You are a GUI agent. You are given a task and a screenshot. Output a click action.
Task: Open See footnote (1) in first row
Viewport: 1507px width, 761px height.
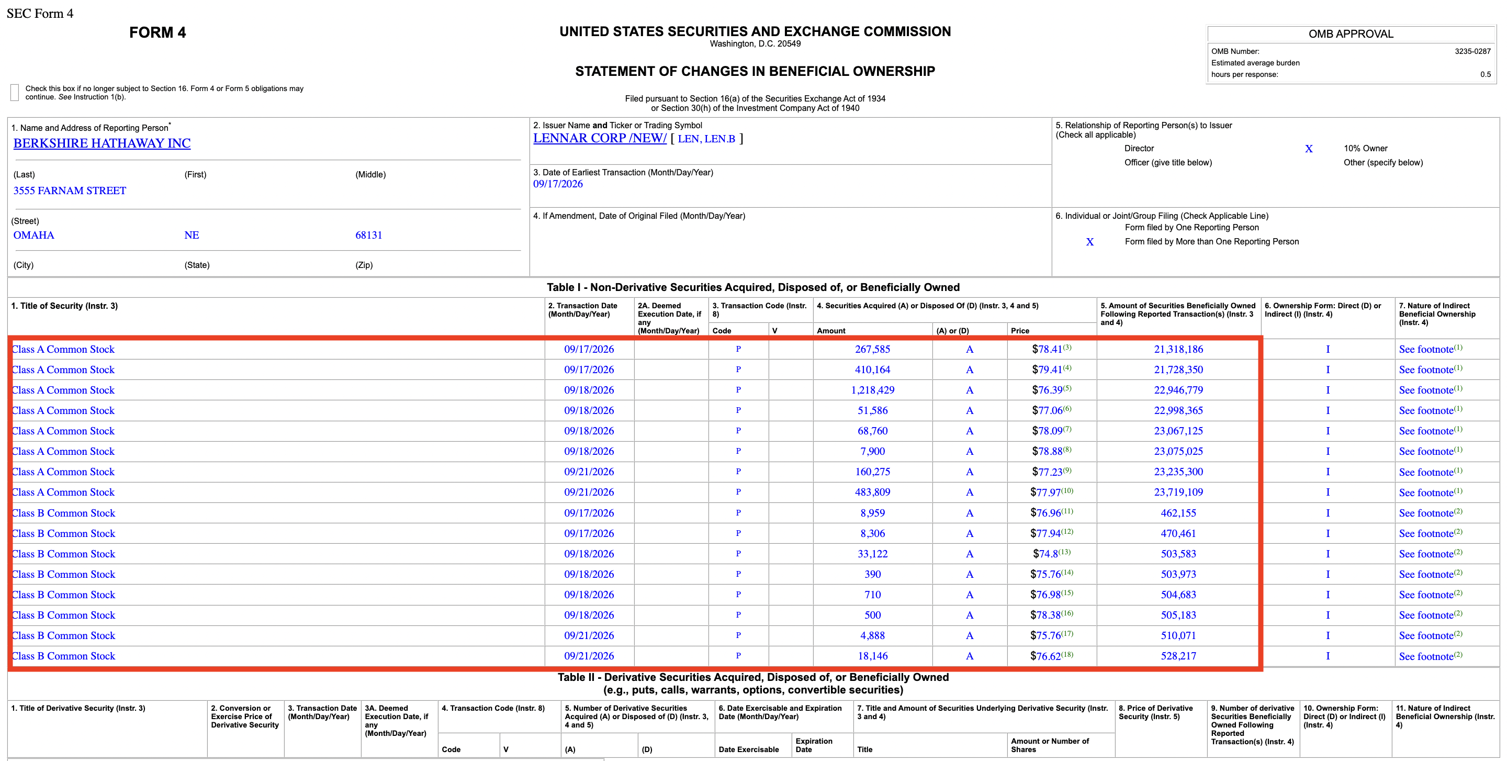click(1431, 349)
